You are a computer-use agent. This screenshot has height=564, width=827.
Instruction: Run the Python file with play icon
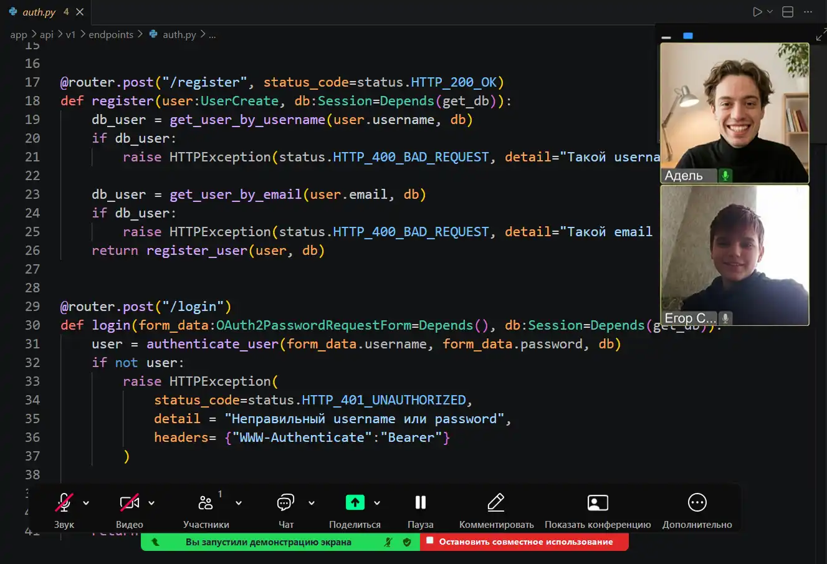pos(757,12)
